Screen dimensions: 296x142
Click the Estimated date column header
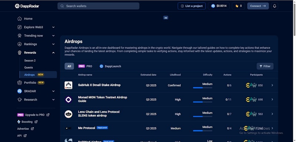pos(148,75)
